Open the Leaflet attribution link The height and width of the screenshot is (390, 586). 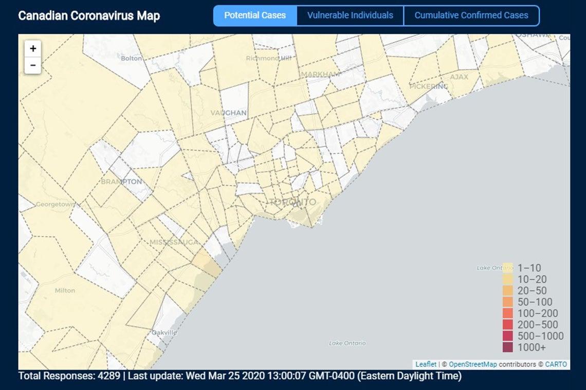[426, 364]
